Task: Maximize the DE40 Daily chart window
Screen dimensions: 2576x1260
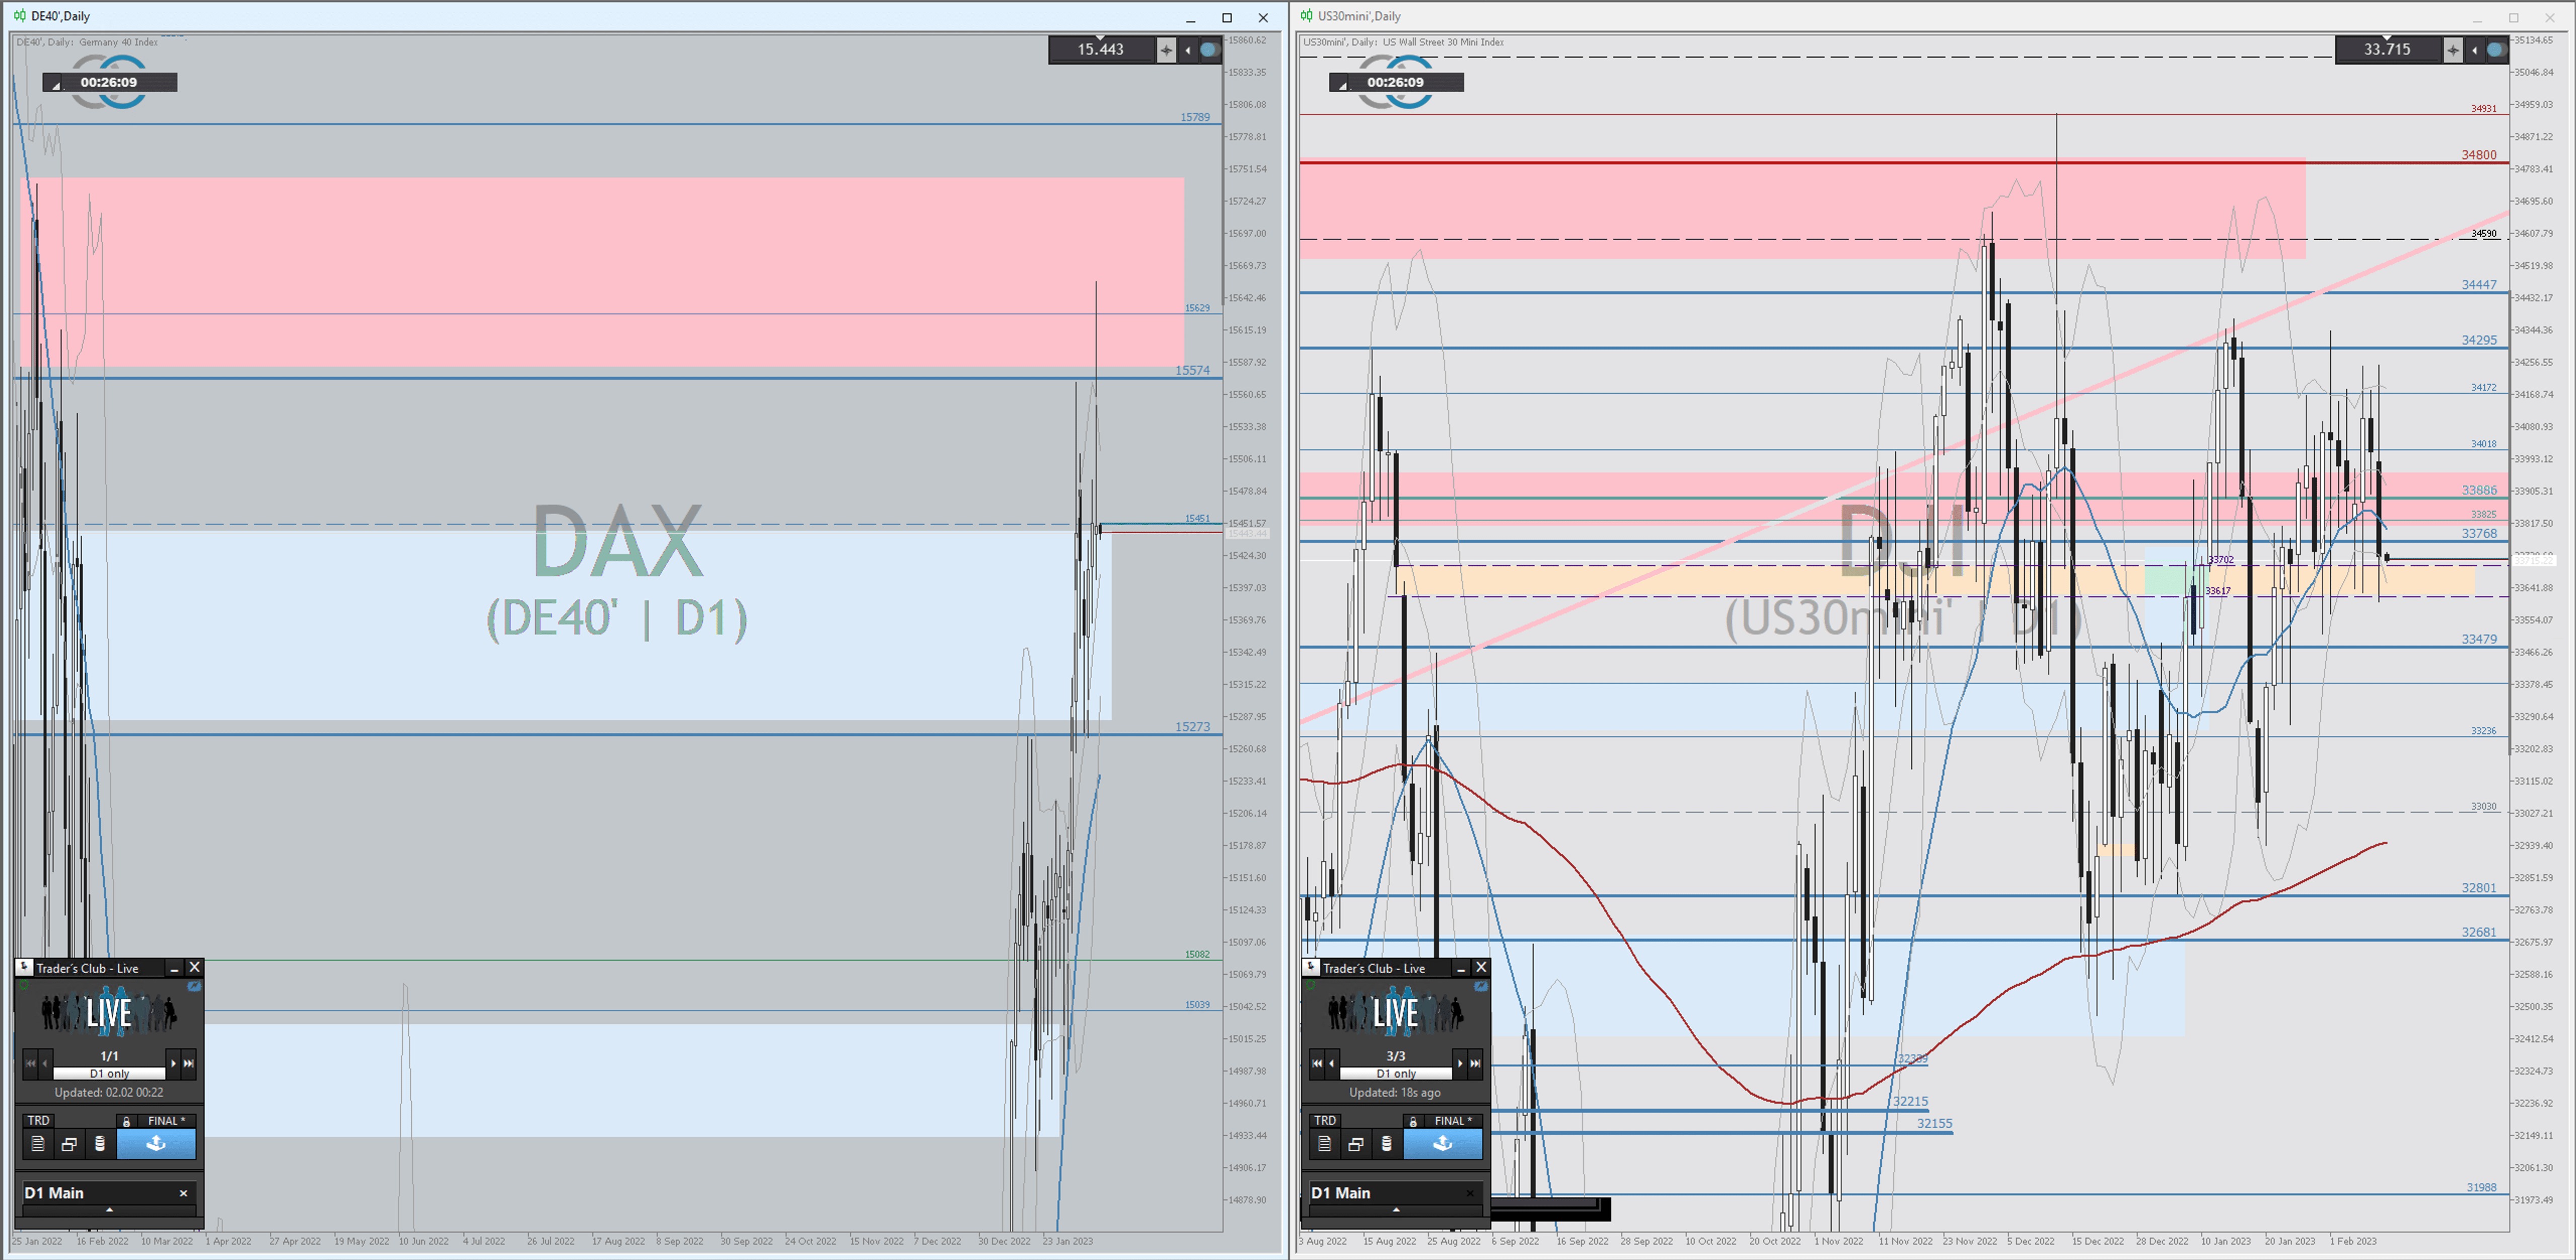Action: point(1227,17)
